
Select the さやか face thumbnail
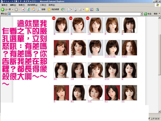(112, 70)
